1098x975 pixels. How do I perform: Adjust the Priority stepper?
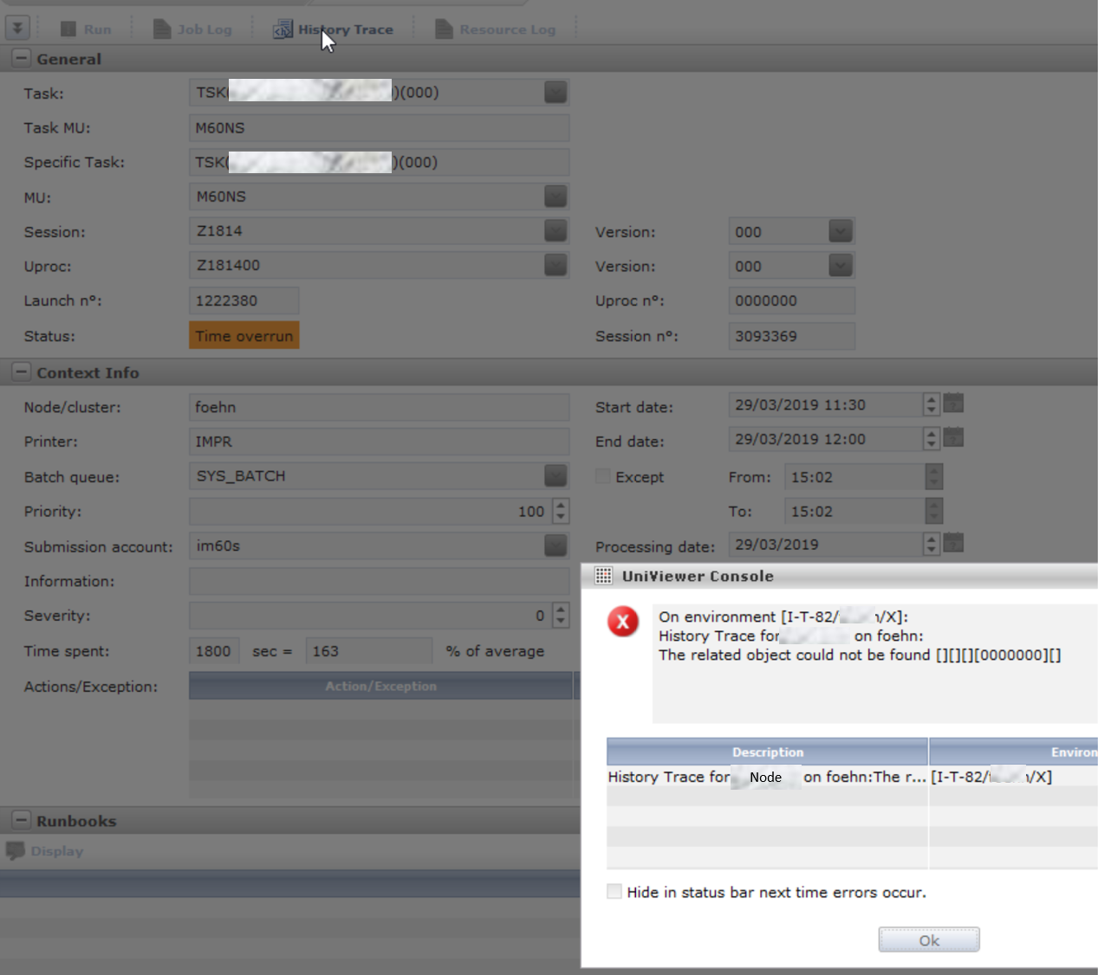click(561, 511)
